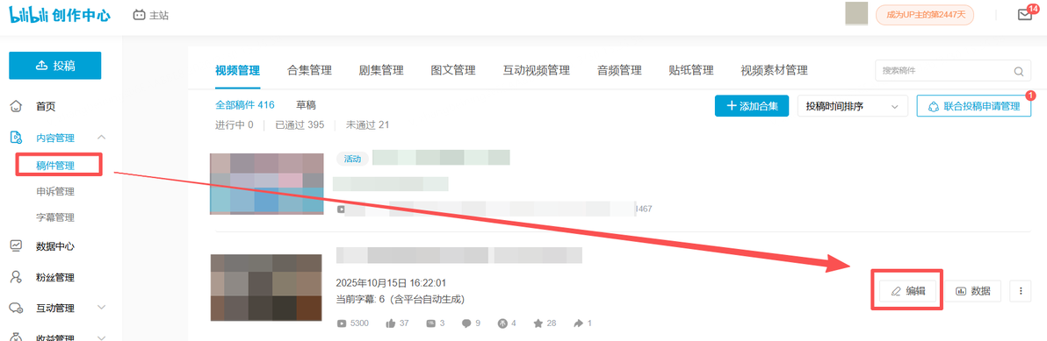Open the bilibili 创作中心 logo link
This screenshot has height=341, width=1047.
[x=60, y=15]
